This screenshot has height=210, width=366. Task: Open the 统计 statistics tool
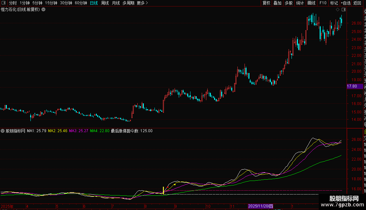click(x=300, y=3)
